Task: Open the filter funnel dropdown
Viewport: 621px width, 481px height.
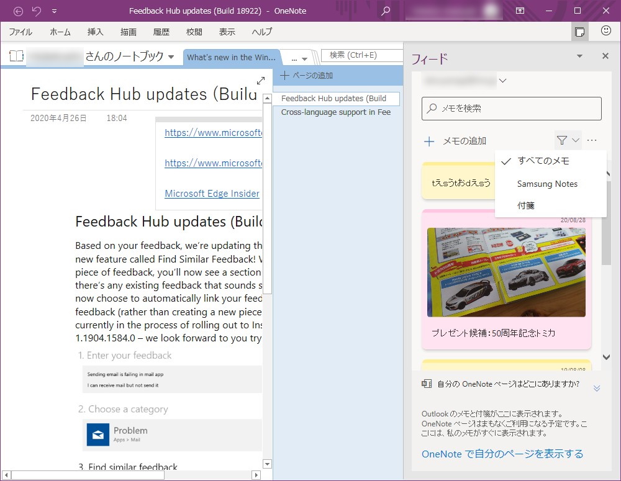Action: click(x=568, y=140)
